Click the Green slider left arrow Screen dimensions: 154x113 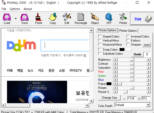(115, 76)
